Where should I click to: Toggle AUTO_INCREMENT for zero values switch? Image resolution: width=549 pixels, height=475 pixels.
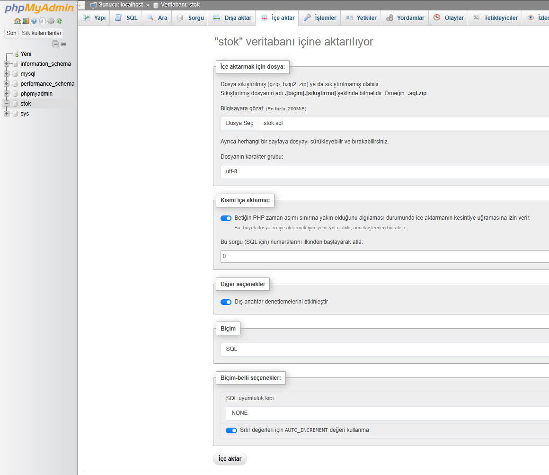pos(231,430)
